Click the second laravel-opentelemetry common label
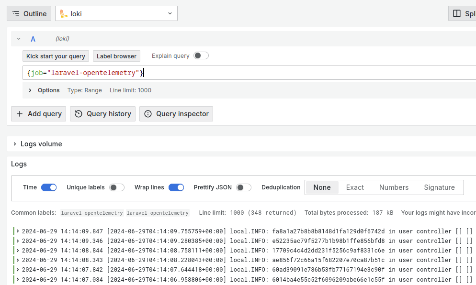This screenshot has width=476, height=285. point(158,213)
